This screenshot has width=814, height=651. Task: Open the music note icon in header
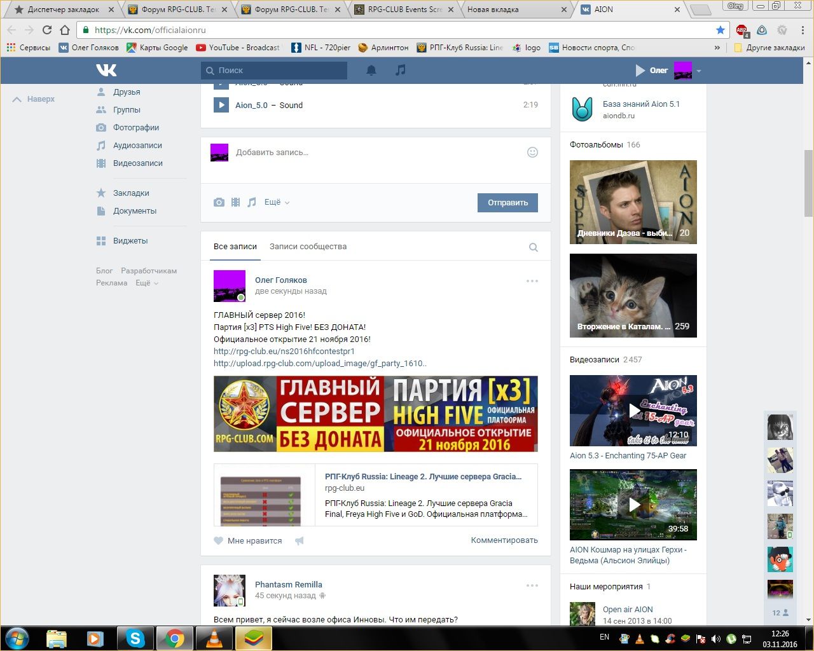(x=400, y=70)
